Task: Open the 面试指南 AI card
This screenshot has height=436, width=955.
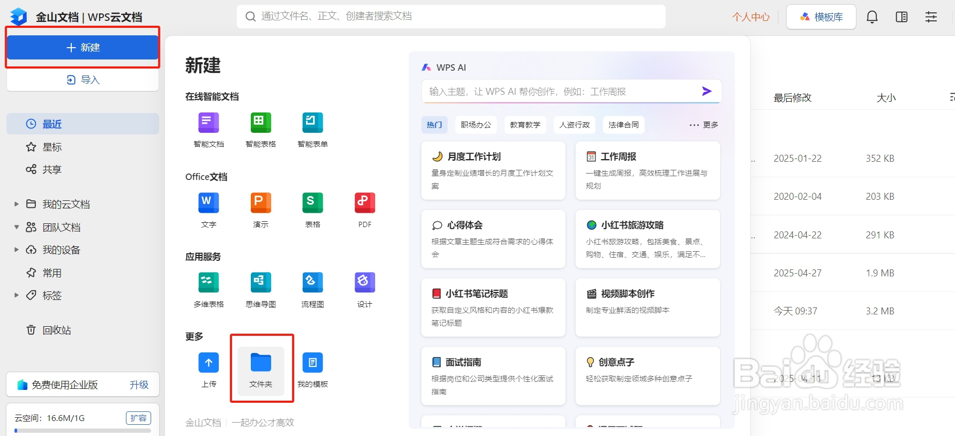Action: click(493, 376)
